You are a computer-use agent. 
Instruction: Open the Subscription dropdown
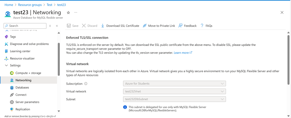tap(174, 83)
